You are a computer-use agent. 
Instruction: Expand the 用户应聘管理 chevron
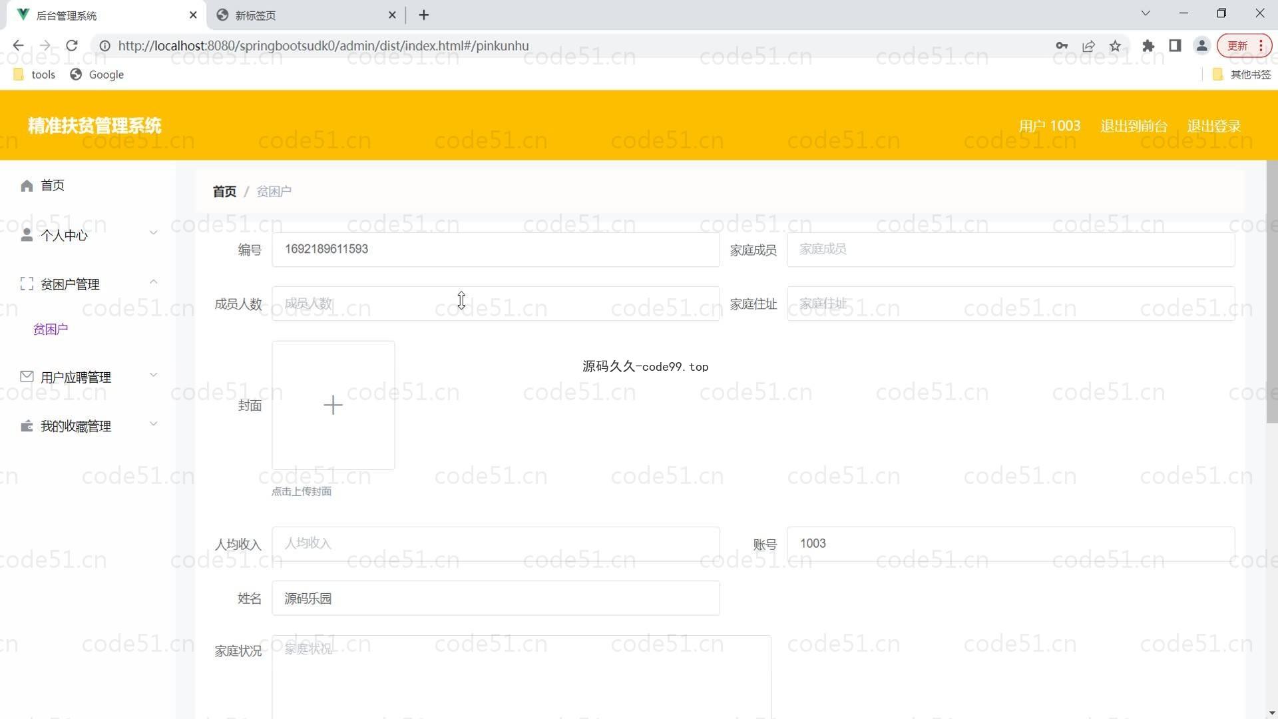coord(154,375)
